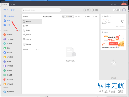Open sort by 时间 dropdown
The image size is (129, 97).
click(x=87, y=17)
